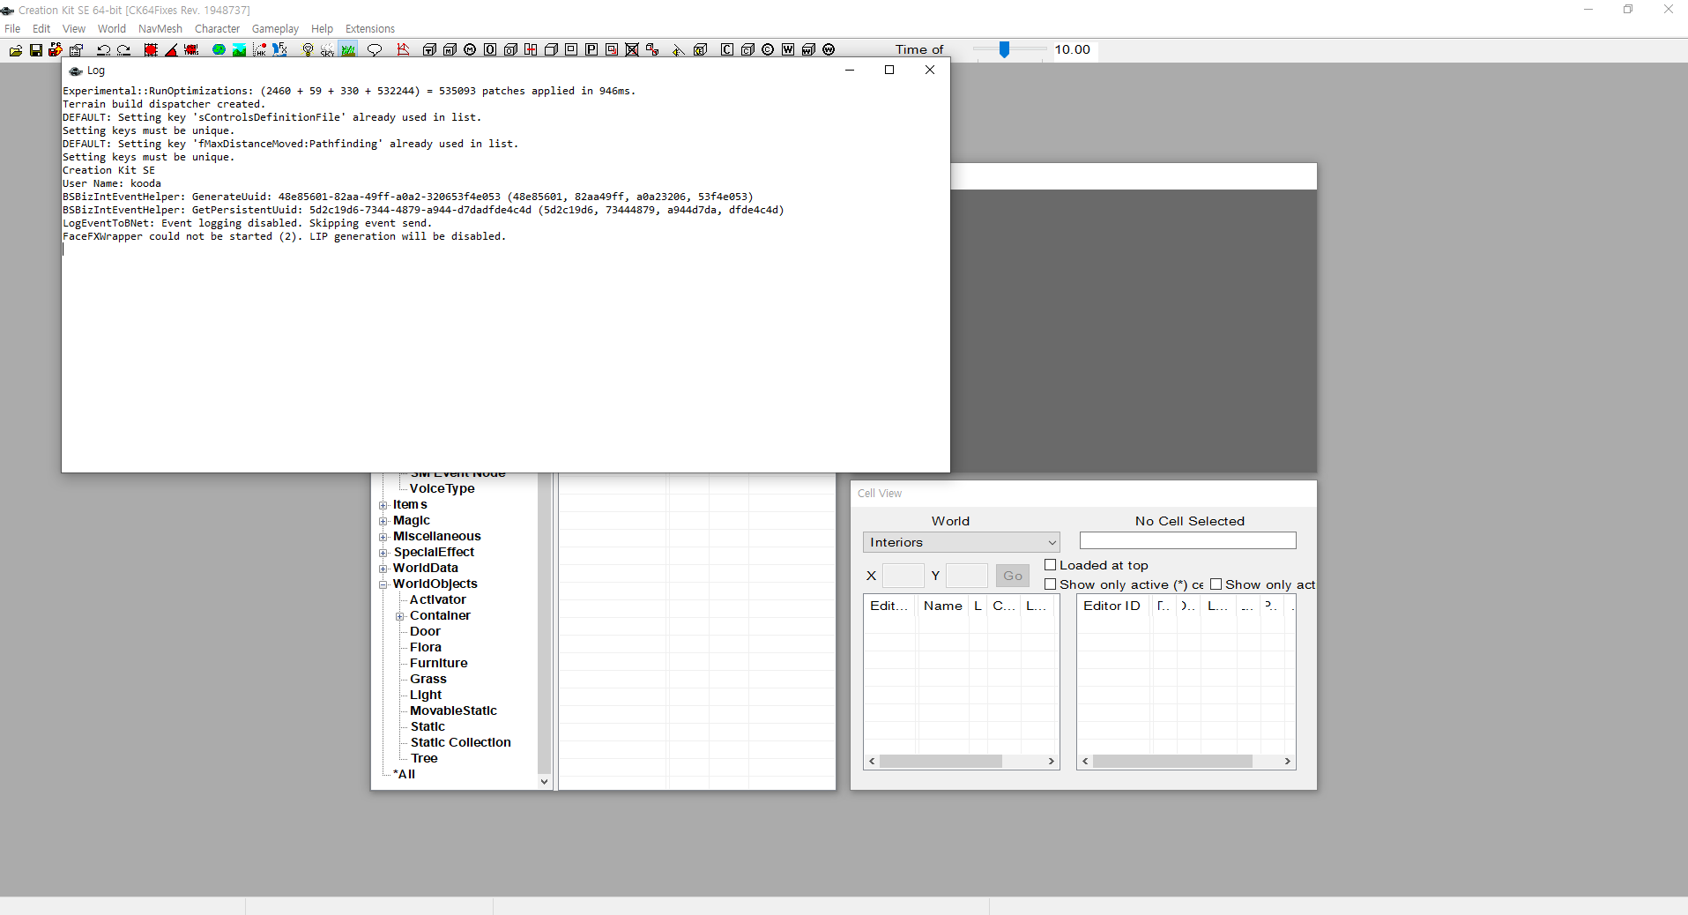This screenshot has width=1688, height=915.
Task: Select the Static tree item
Action: coord(428,727)
